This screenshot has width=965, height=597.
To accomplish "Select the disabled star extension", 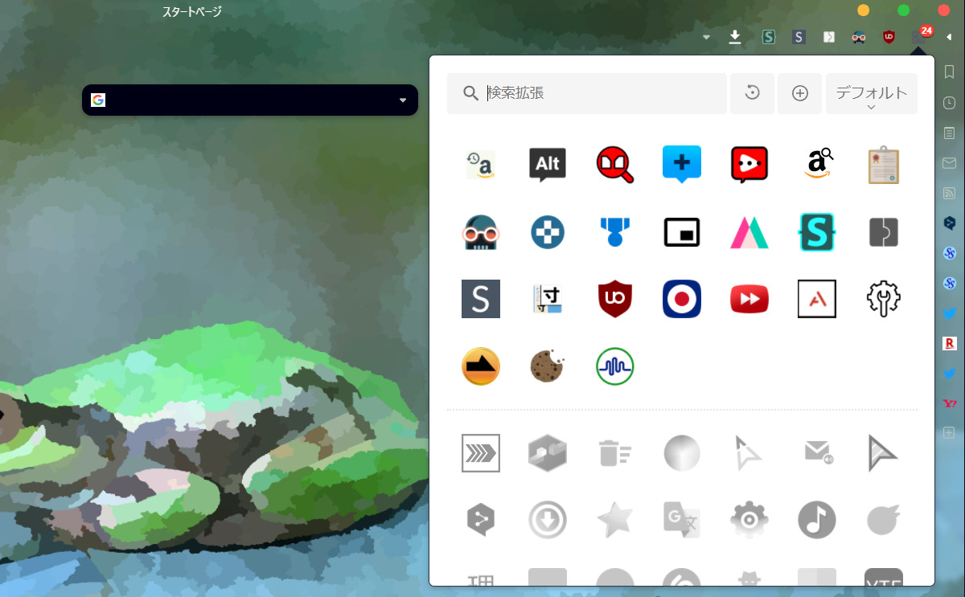I will pyautogui.click(x=615, y=521).
